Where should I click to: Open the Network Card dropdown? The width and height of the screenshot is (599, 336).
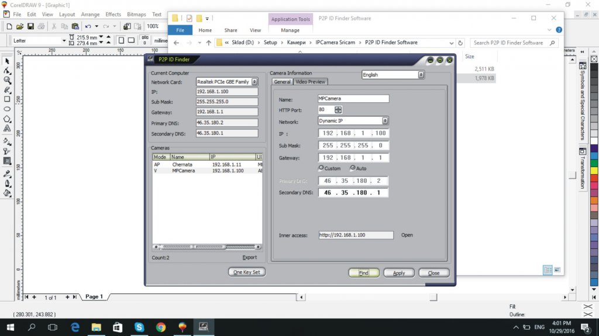point(254,82)
